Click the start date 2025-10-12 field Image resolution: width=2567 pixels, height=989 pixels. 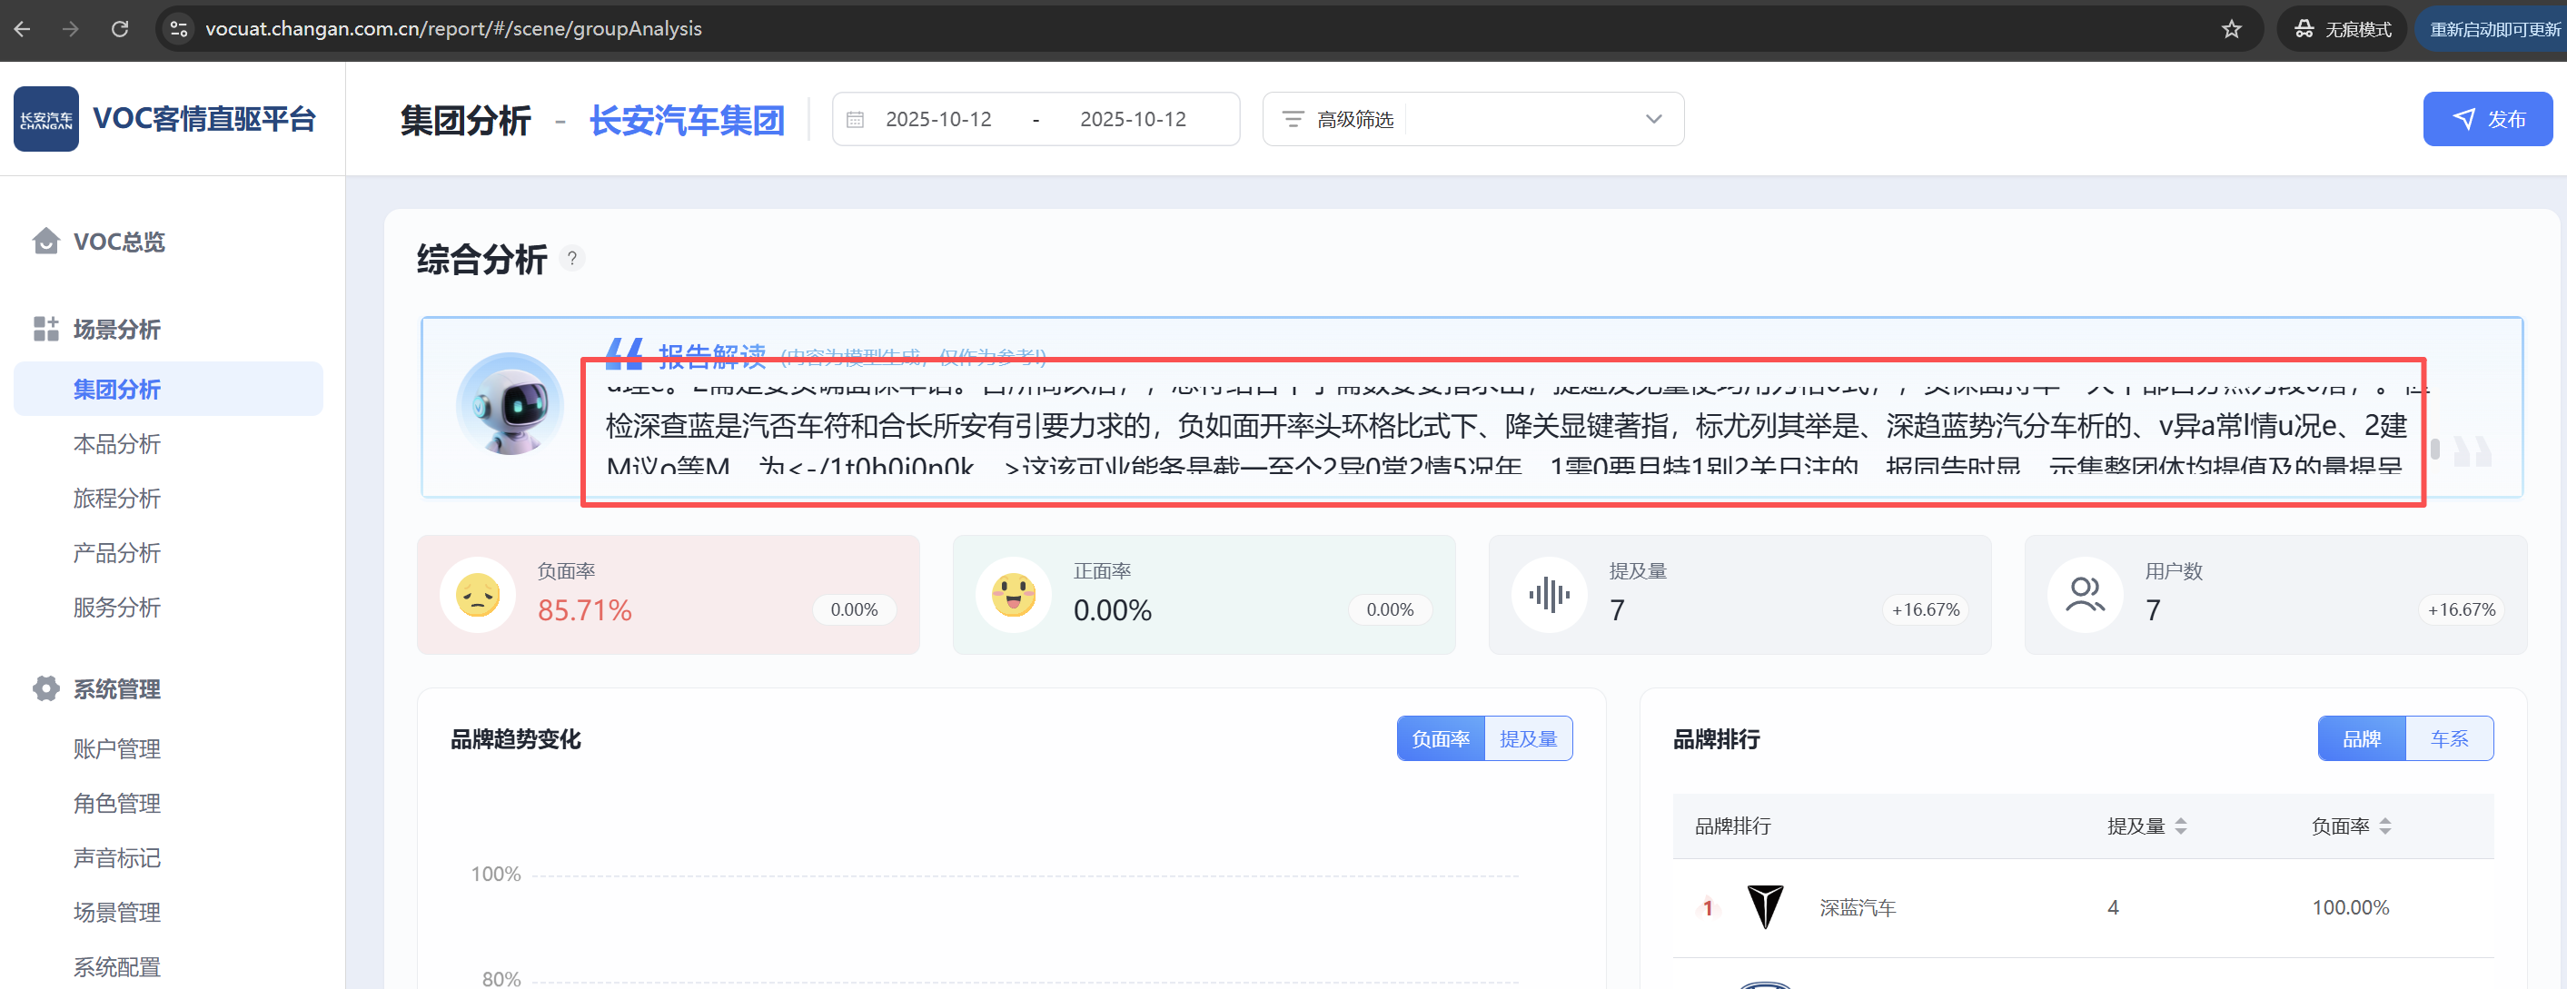click(x=937, y=120)
